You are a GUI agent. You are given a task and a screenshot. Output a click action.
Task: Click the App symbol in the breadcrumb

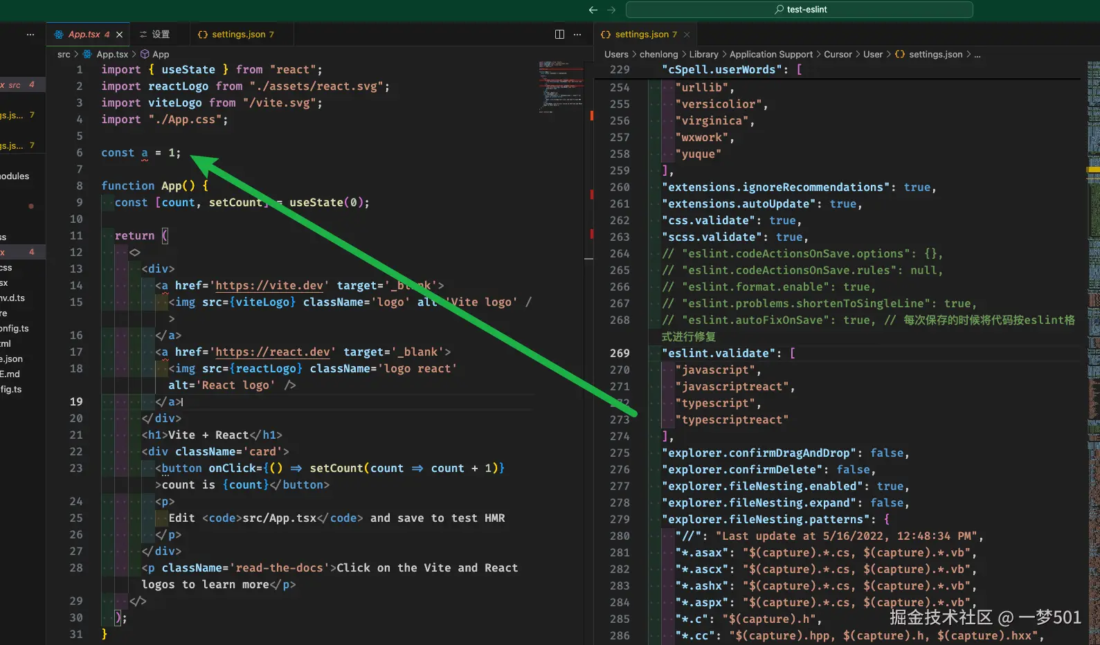(161, 54)
